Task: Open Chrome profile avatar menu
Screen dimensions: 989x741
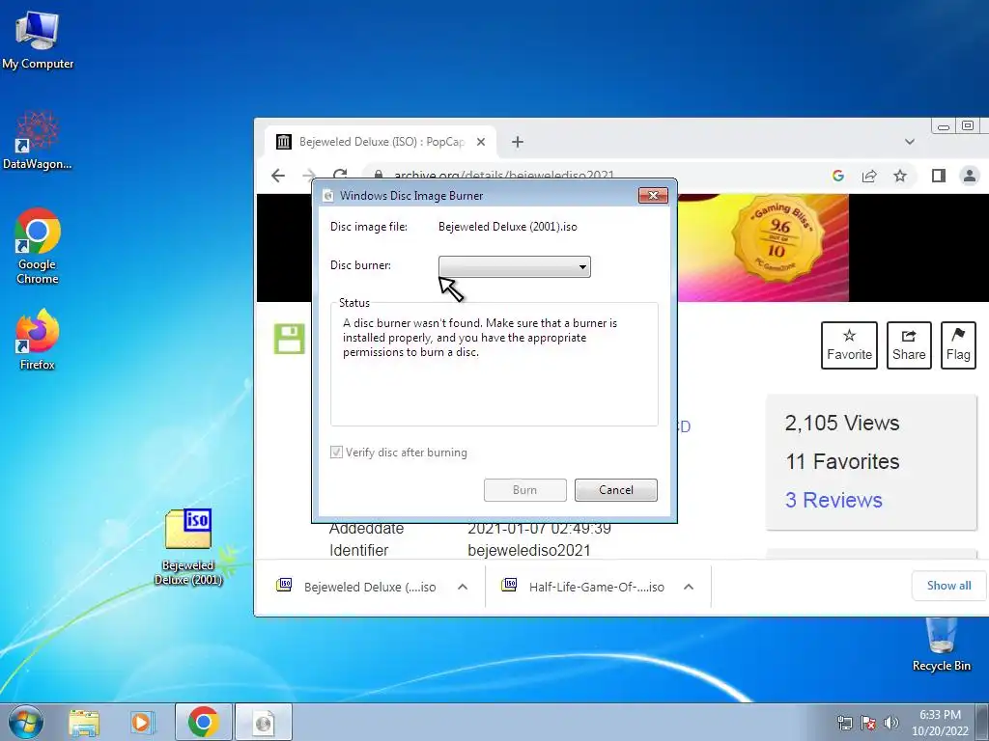Action: point(970,176)
